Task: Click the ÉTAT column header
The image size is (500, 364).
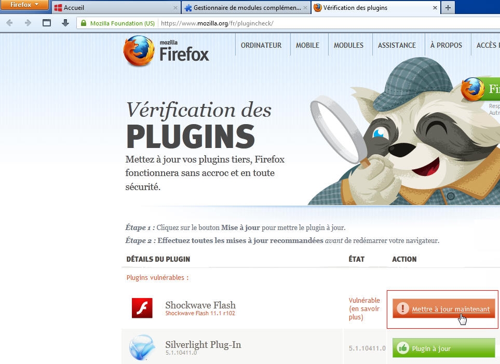Action: (x=357, y=259)
